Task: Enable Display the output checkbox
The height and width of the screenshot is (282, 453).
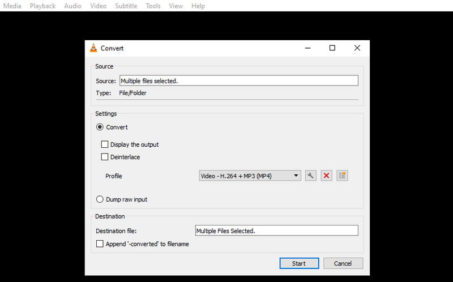Action: tap(105, 144)
